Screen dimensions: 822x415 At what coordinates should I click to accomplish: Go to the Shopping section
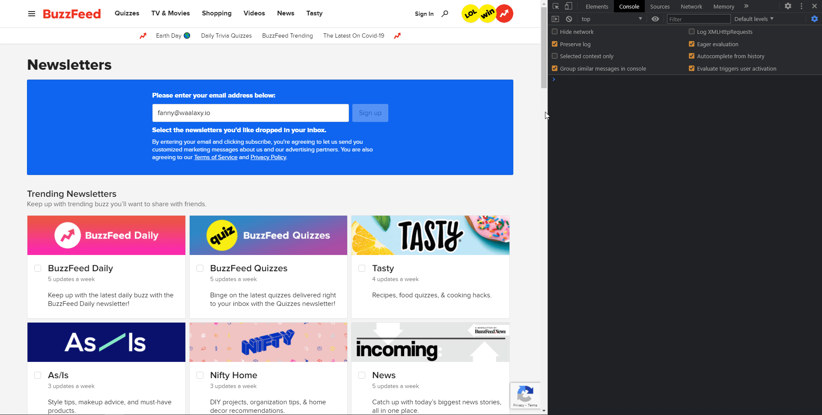point(217,13)
